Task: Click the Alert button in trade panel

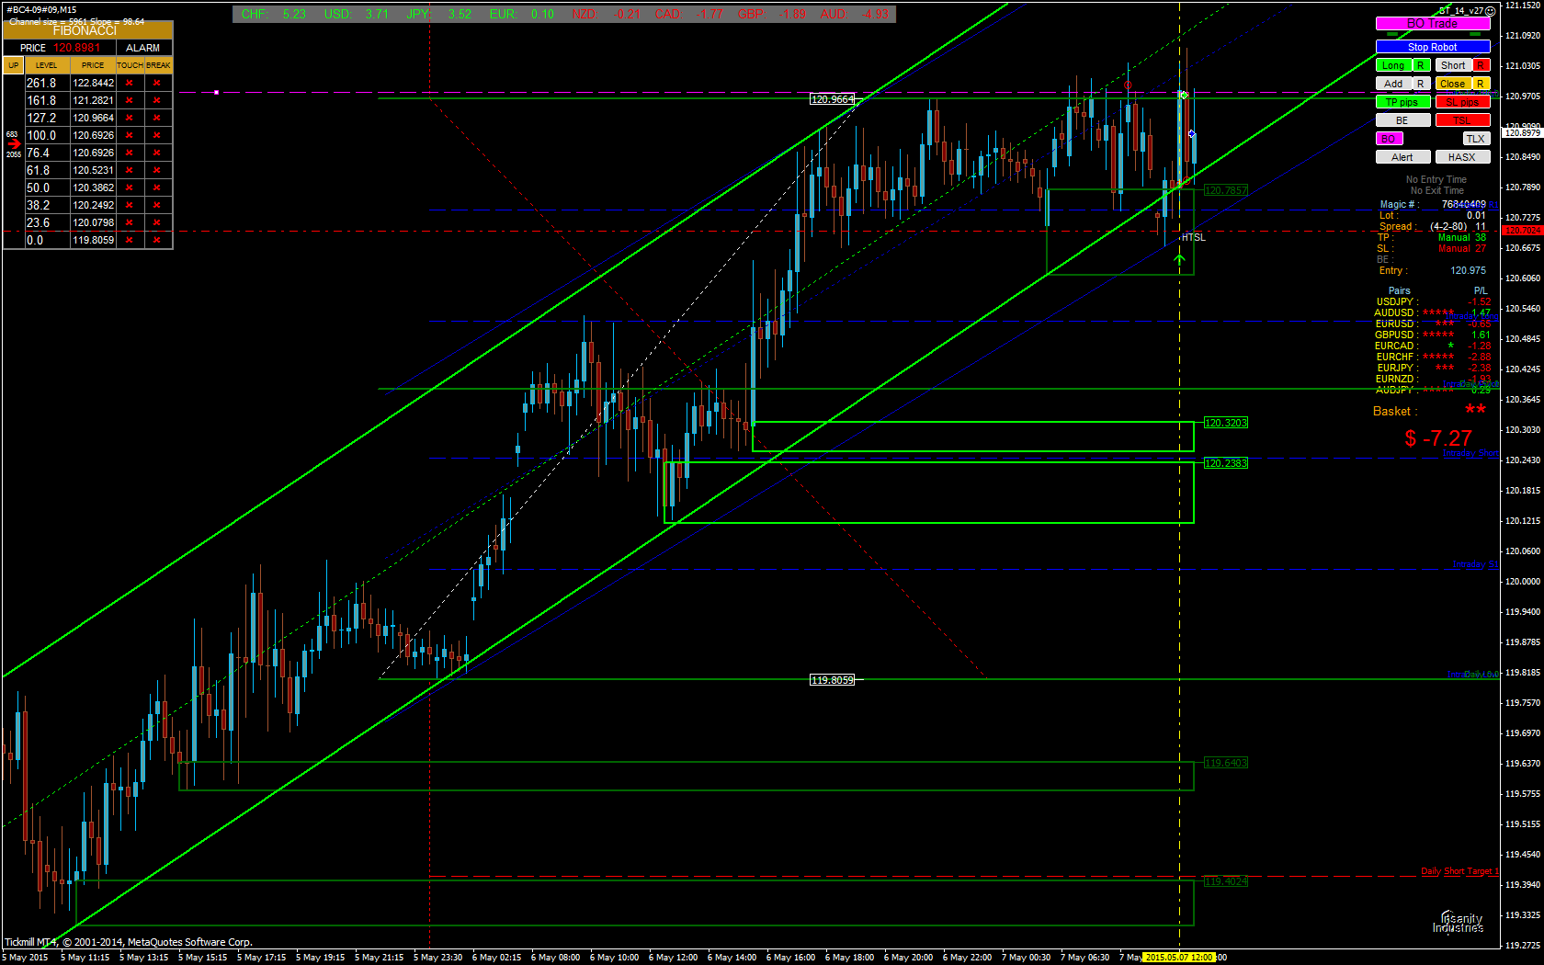Action: 1402,157
